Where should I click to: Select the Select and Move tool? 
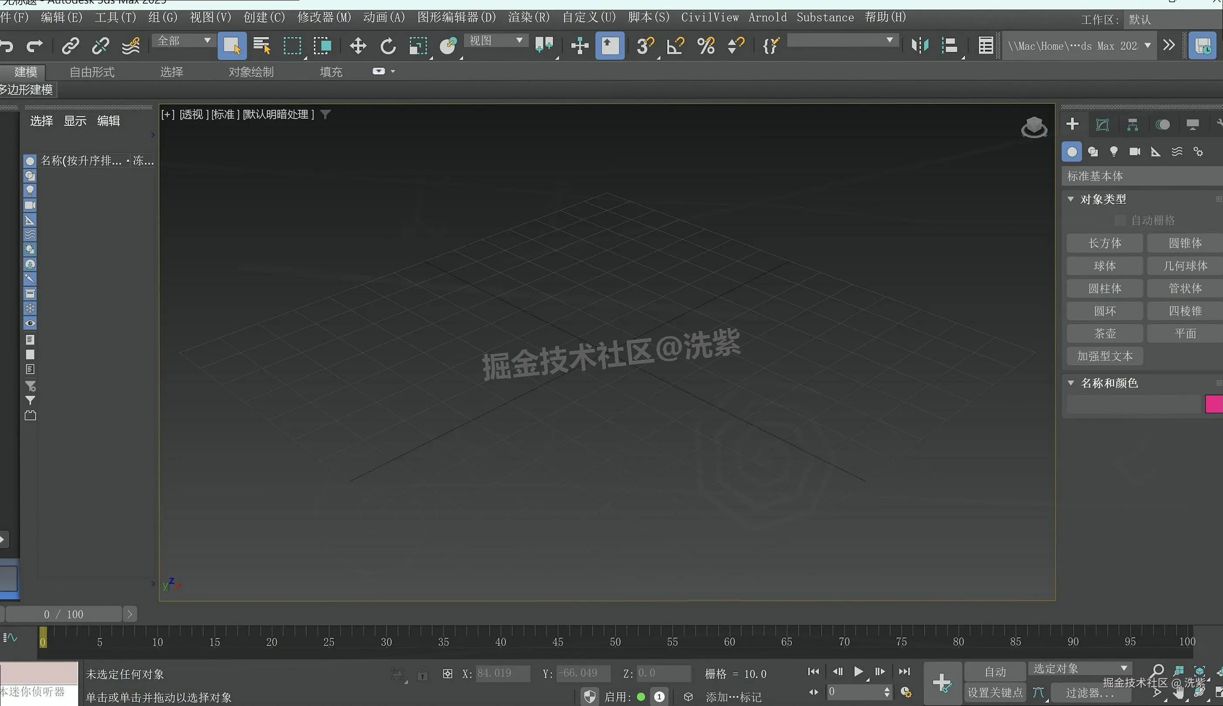[358, 45]
